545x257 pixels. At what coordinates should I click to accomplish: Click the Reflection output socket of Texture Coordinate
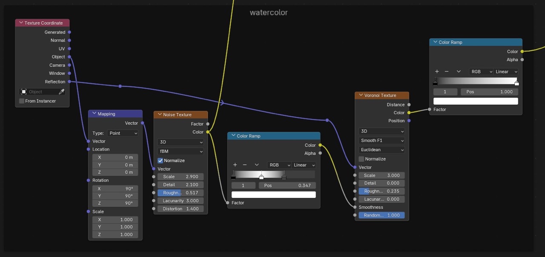click(x=69, y=82)
